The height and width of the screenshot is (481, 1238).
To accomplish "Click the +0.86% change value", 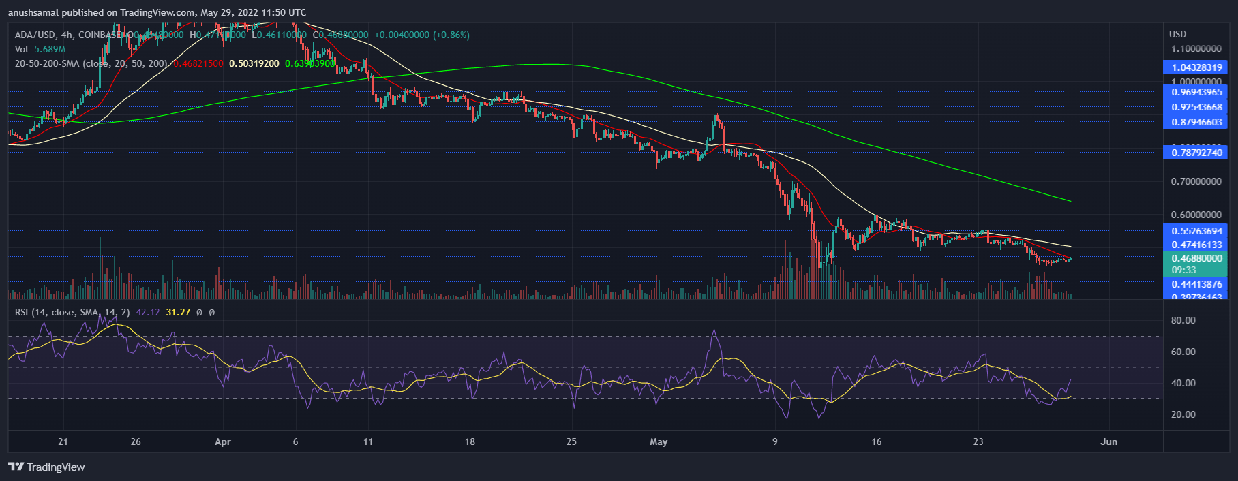I will coord(451,35).
